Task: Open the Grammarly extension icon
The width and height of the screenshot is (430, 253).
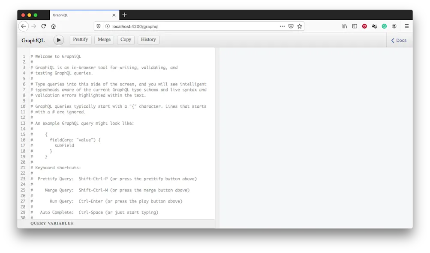Action: point(384,26)
